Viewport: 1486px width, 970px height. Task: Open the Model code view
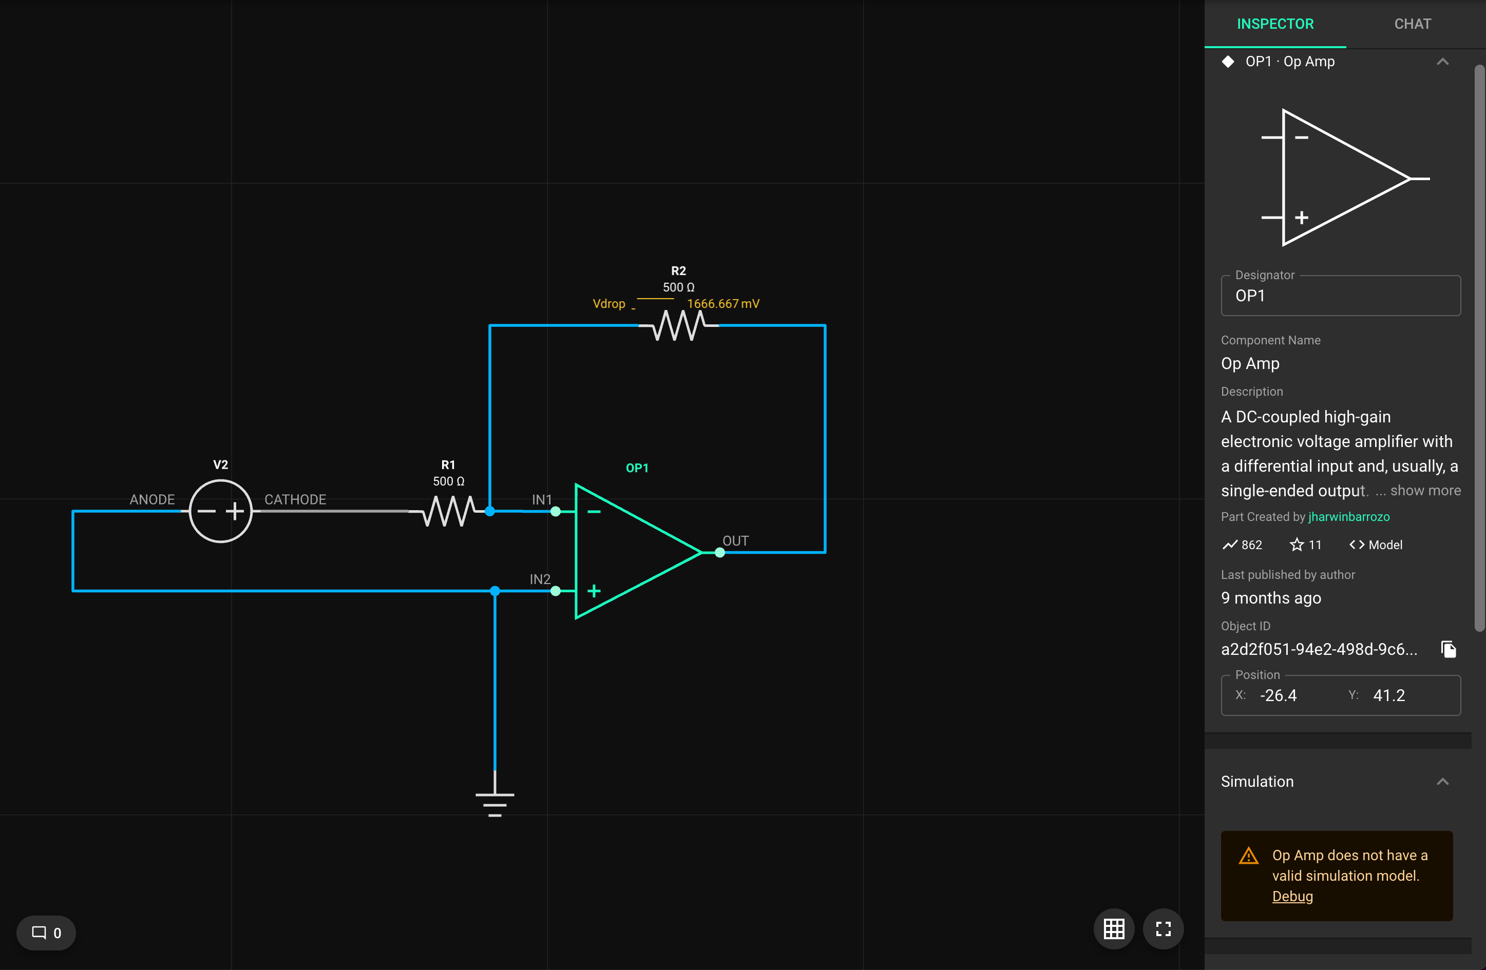tap(1376, 545)
